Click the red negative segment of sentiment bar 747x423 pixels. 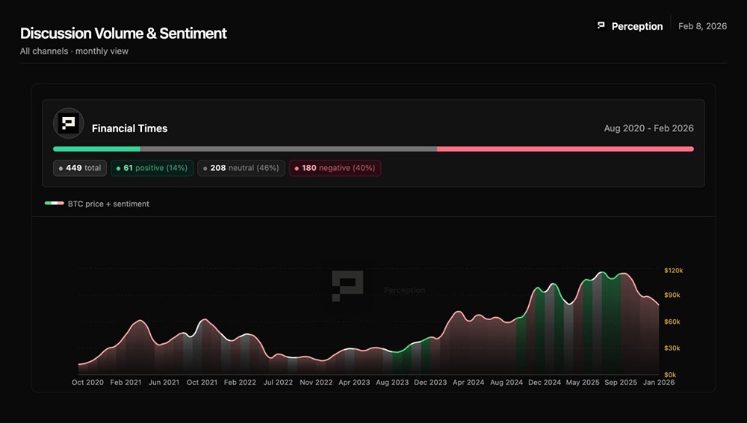tap(565, 149)
